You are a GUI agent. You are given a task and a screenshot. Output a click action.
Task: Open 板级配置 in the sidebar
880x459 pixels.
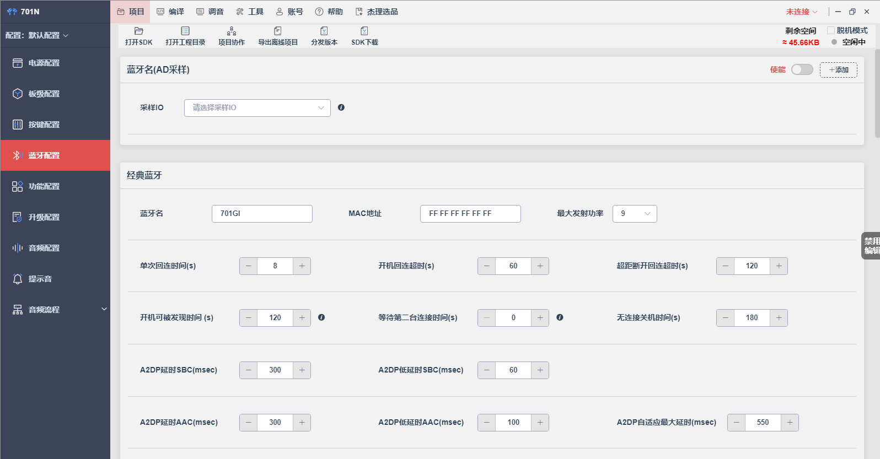click(x=55, y=94)
